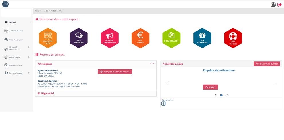Image resolution: width=284 pixels, height=140 pixels.
Task: Expand Demande Intervention sidebar submenu
Action: coord(28,47)
